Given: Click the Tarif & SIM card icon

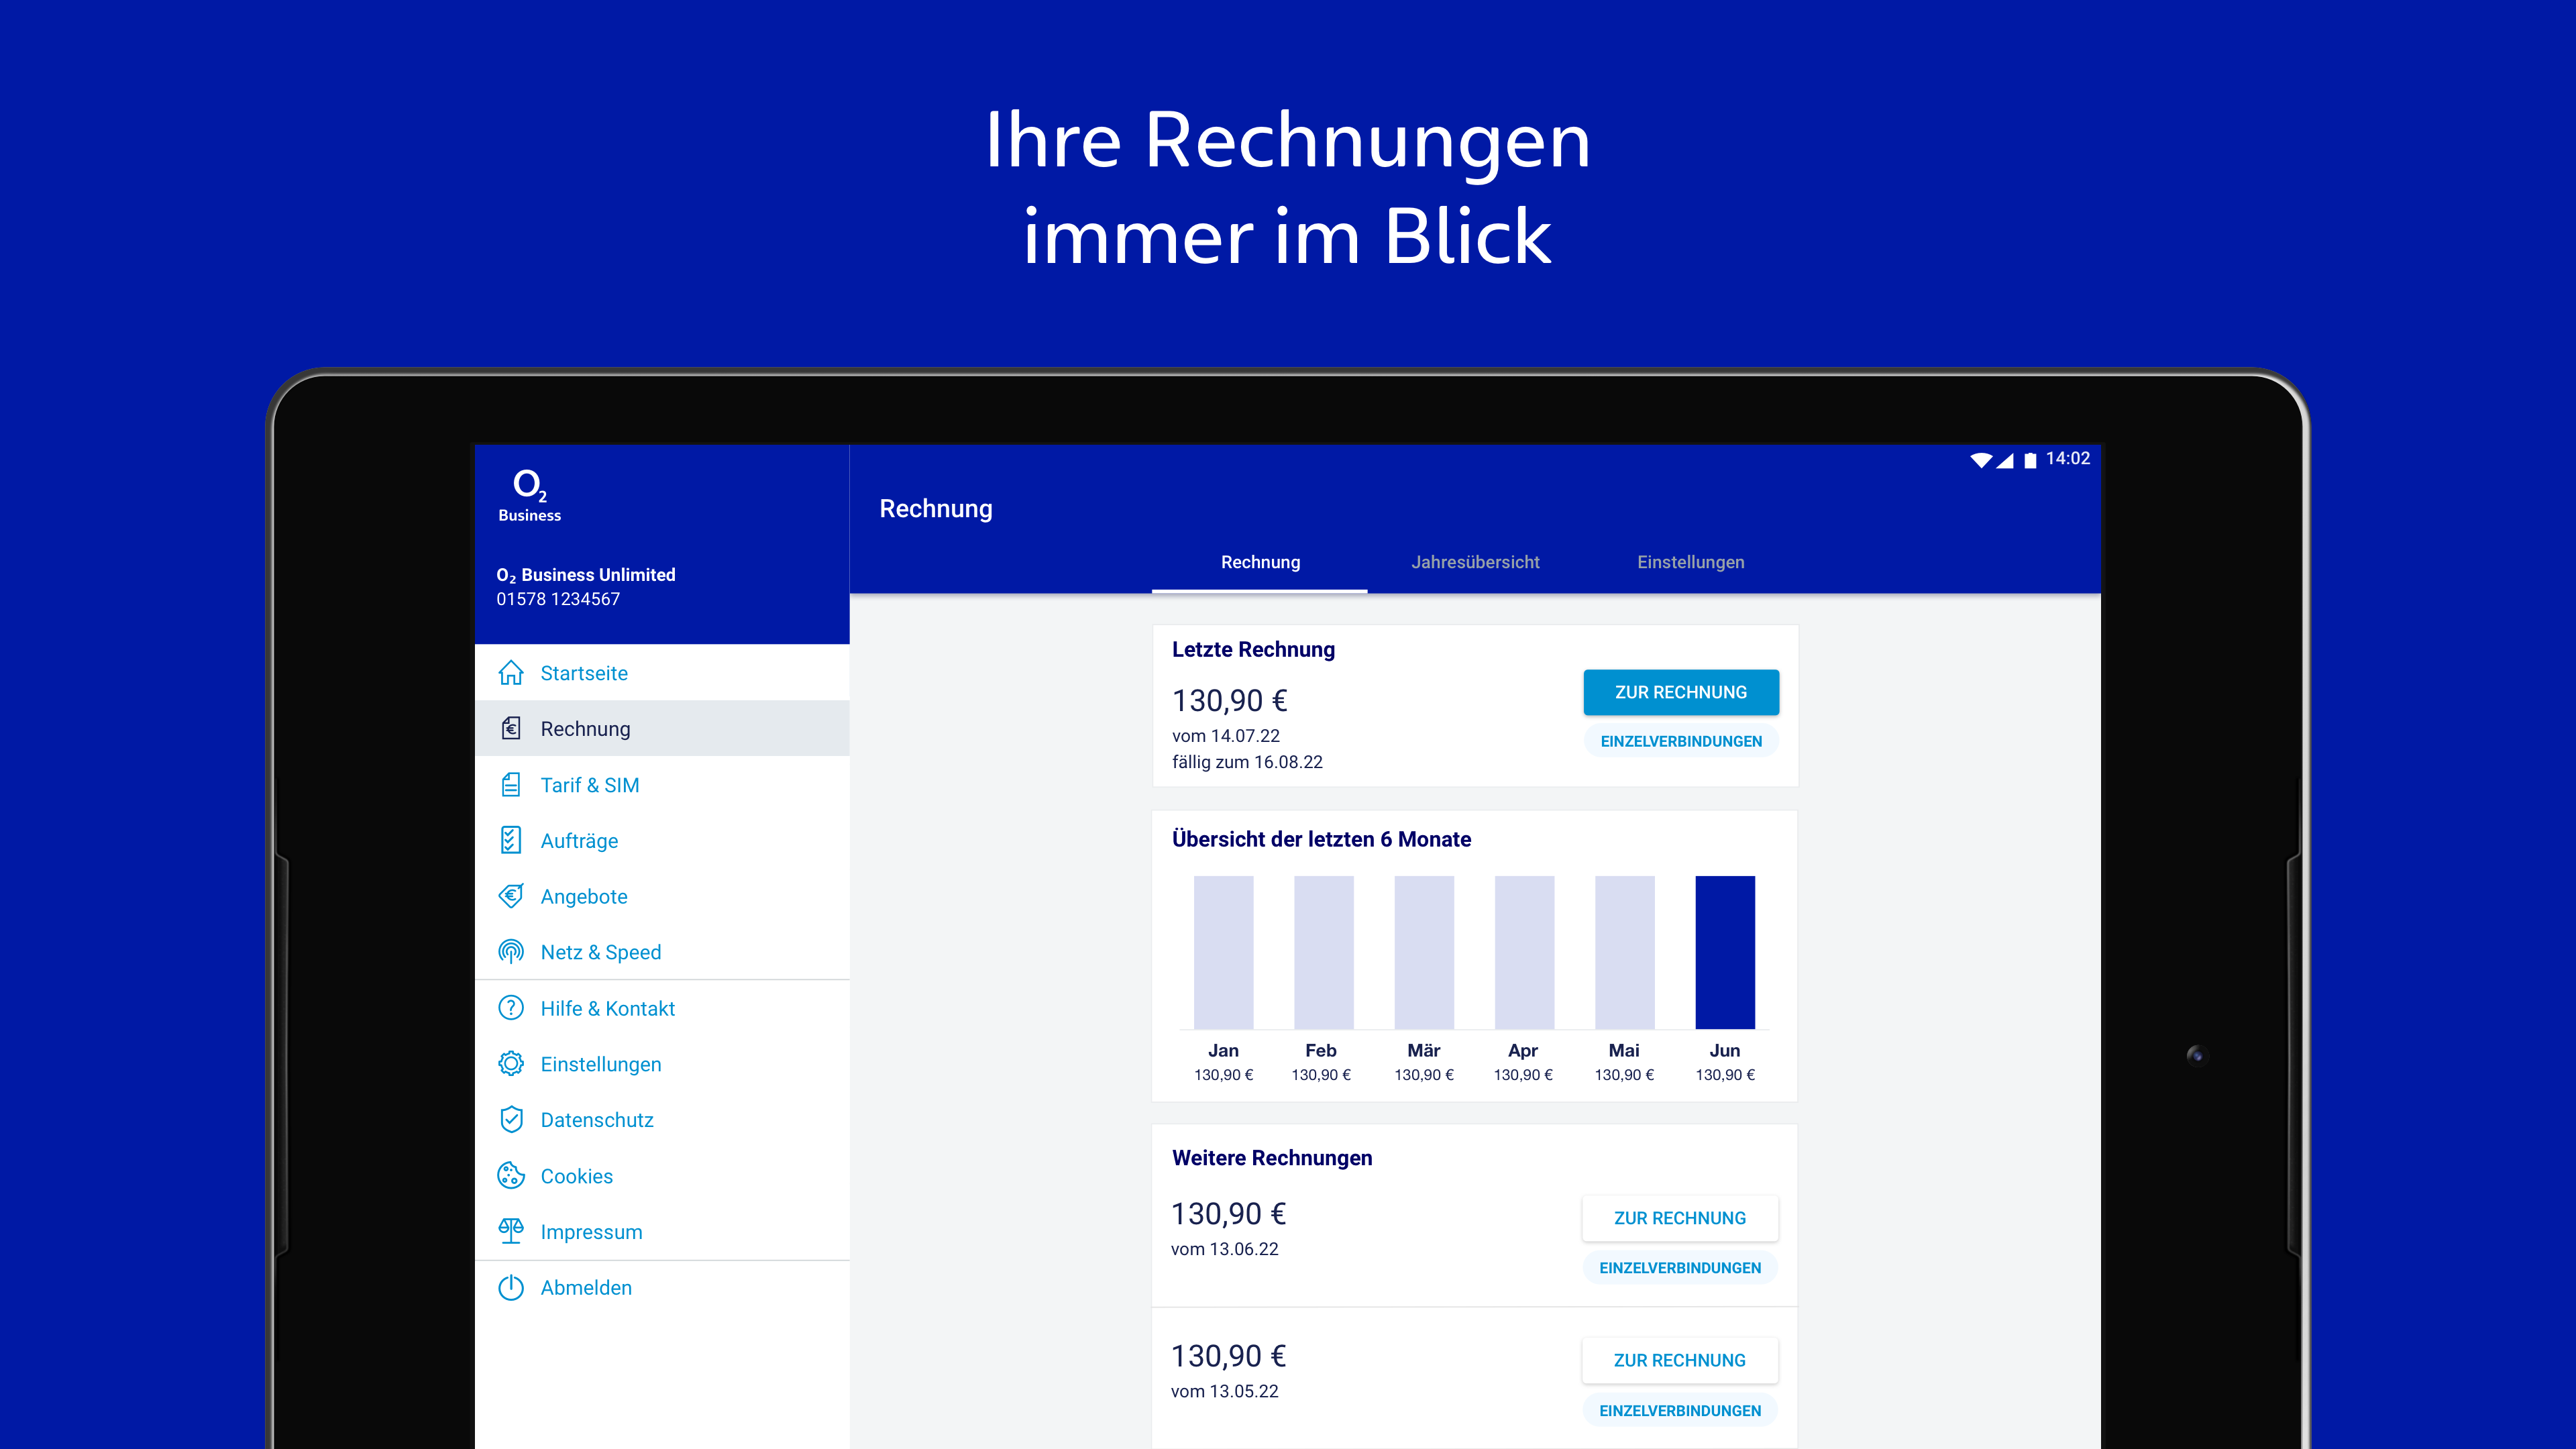Looking at the screenshot, I should (x=511, y=785).
